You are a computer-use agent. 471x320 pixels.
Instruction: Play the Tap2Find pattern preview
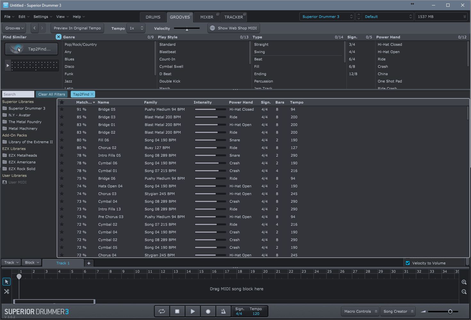pyautogui.click(x=8, y=66)
